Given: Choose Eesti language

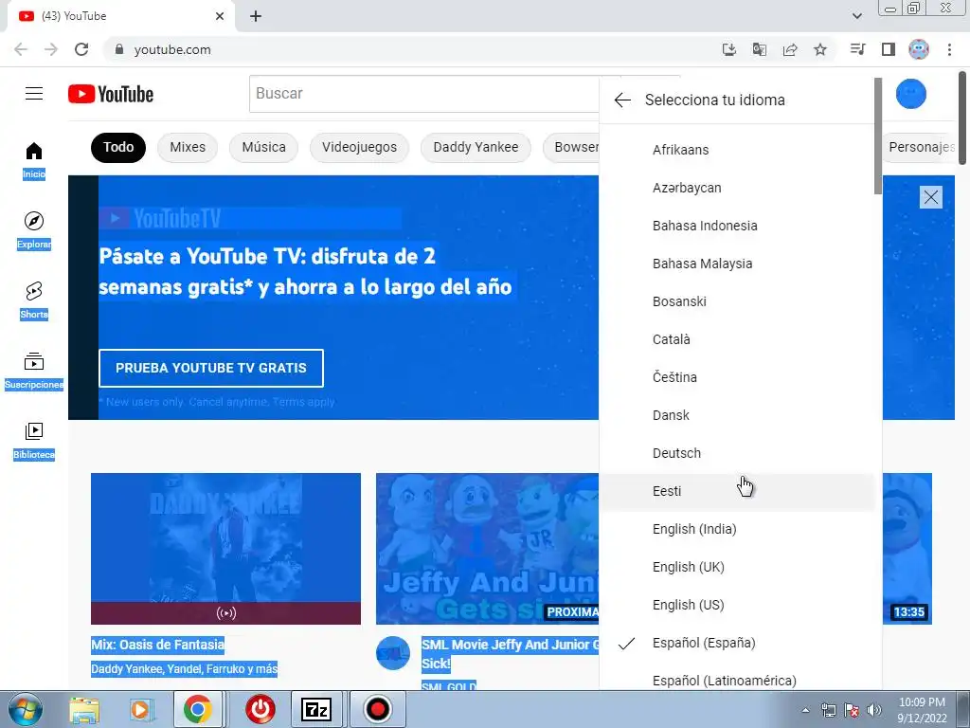Looking at the screenshot, I should click(737, 491).
